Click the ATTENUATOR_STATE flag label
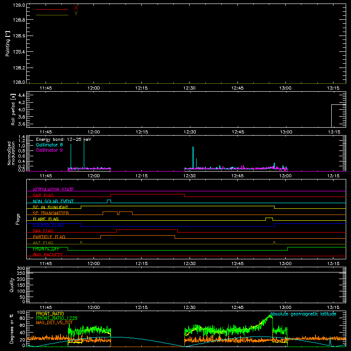Image resolution: width=351 pixels, height=351 pixels. (53, 190)
